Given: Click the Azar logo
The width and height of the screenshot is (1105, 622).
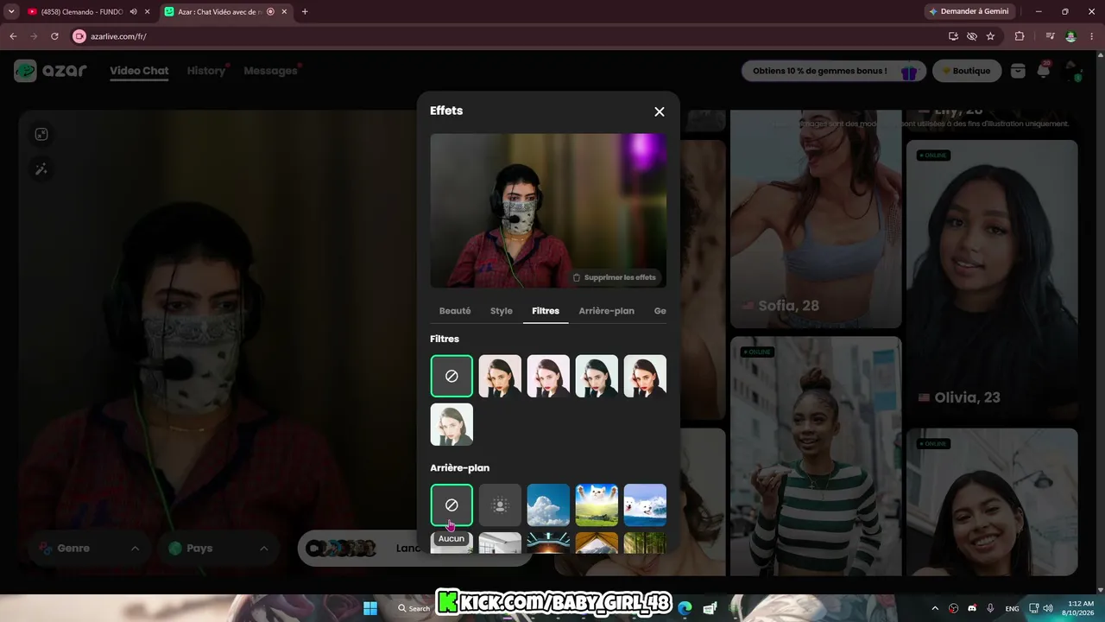Looking at the screenshot, I should [x=51, y=71].
